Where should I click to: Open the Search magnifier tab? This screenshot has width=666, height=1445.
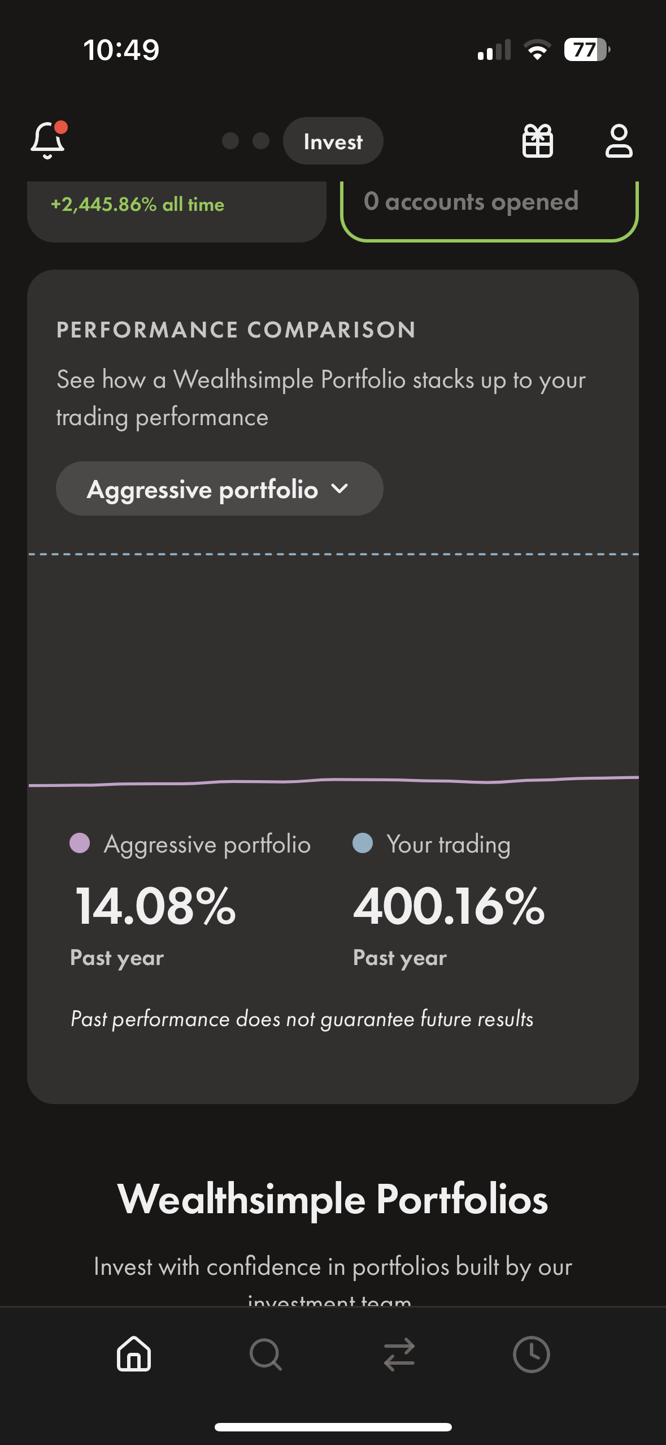(x=265, y=1354)
